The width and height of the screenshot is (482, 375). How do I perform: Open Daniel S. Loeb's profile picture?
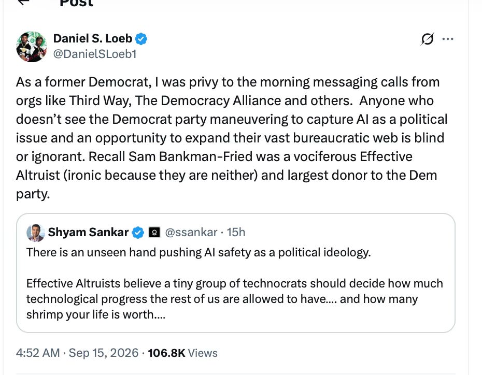[x=31, y=47]
